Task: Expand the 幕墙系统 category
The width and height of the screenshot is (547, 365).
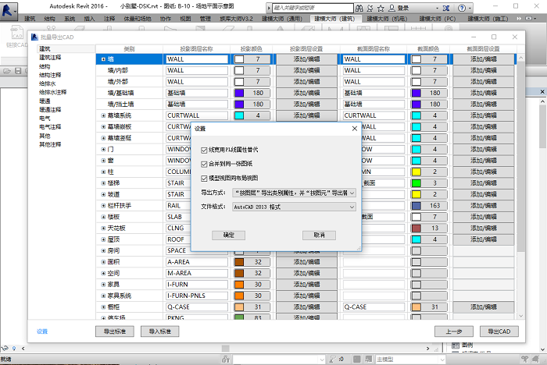Action: tap(103, 115)
